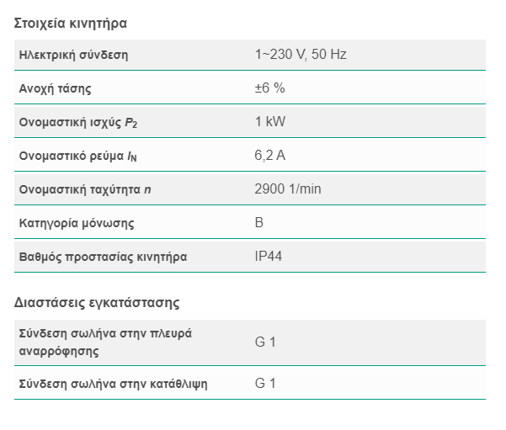Click the '1~230 V, 50 Hz' value

point(300,55)
